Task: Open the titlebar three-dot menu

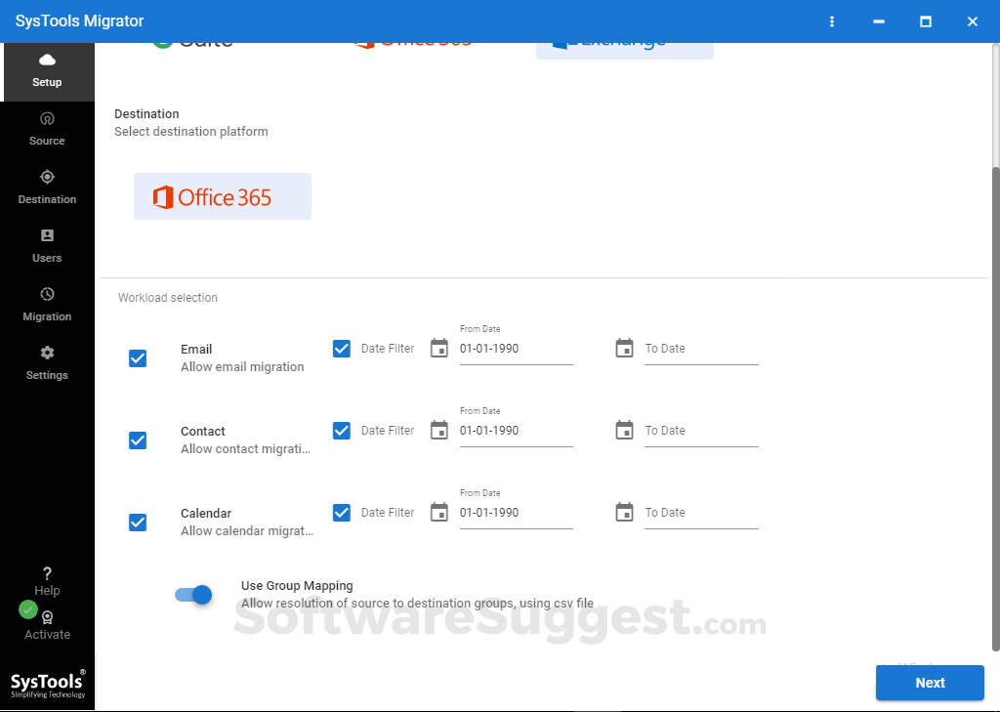Action: (x=831, y=21)
